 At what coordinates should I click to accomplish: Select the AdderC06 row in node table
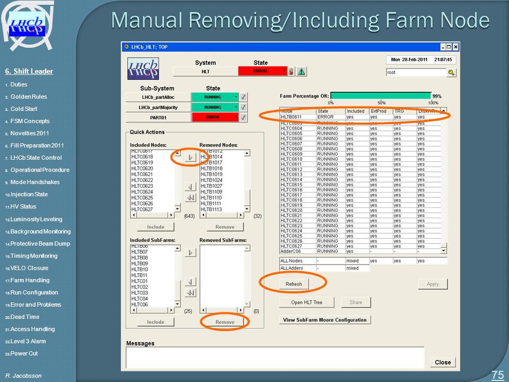tap(360, 251)
